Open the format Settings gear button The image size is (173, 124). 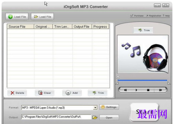click(109, 107)
